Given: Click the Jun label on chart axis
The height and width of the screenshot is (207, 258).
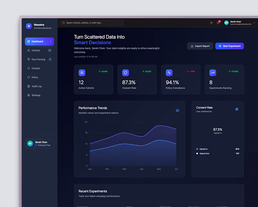Looking at the screenshot, I should point(176,169).
